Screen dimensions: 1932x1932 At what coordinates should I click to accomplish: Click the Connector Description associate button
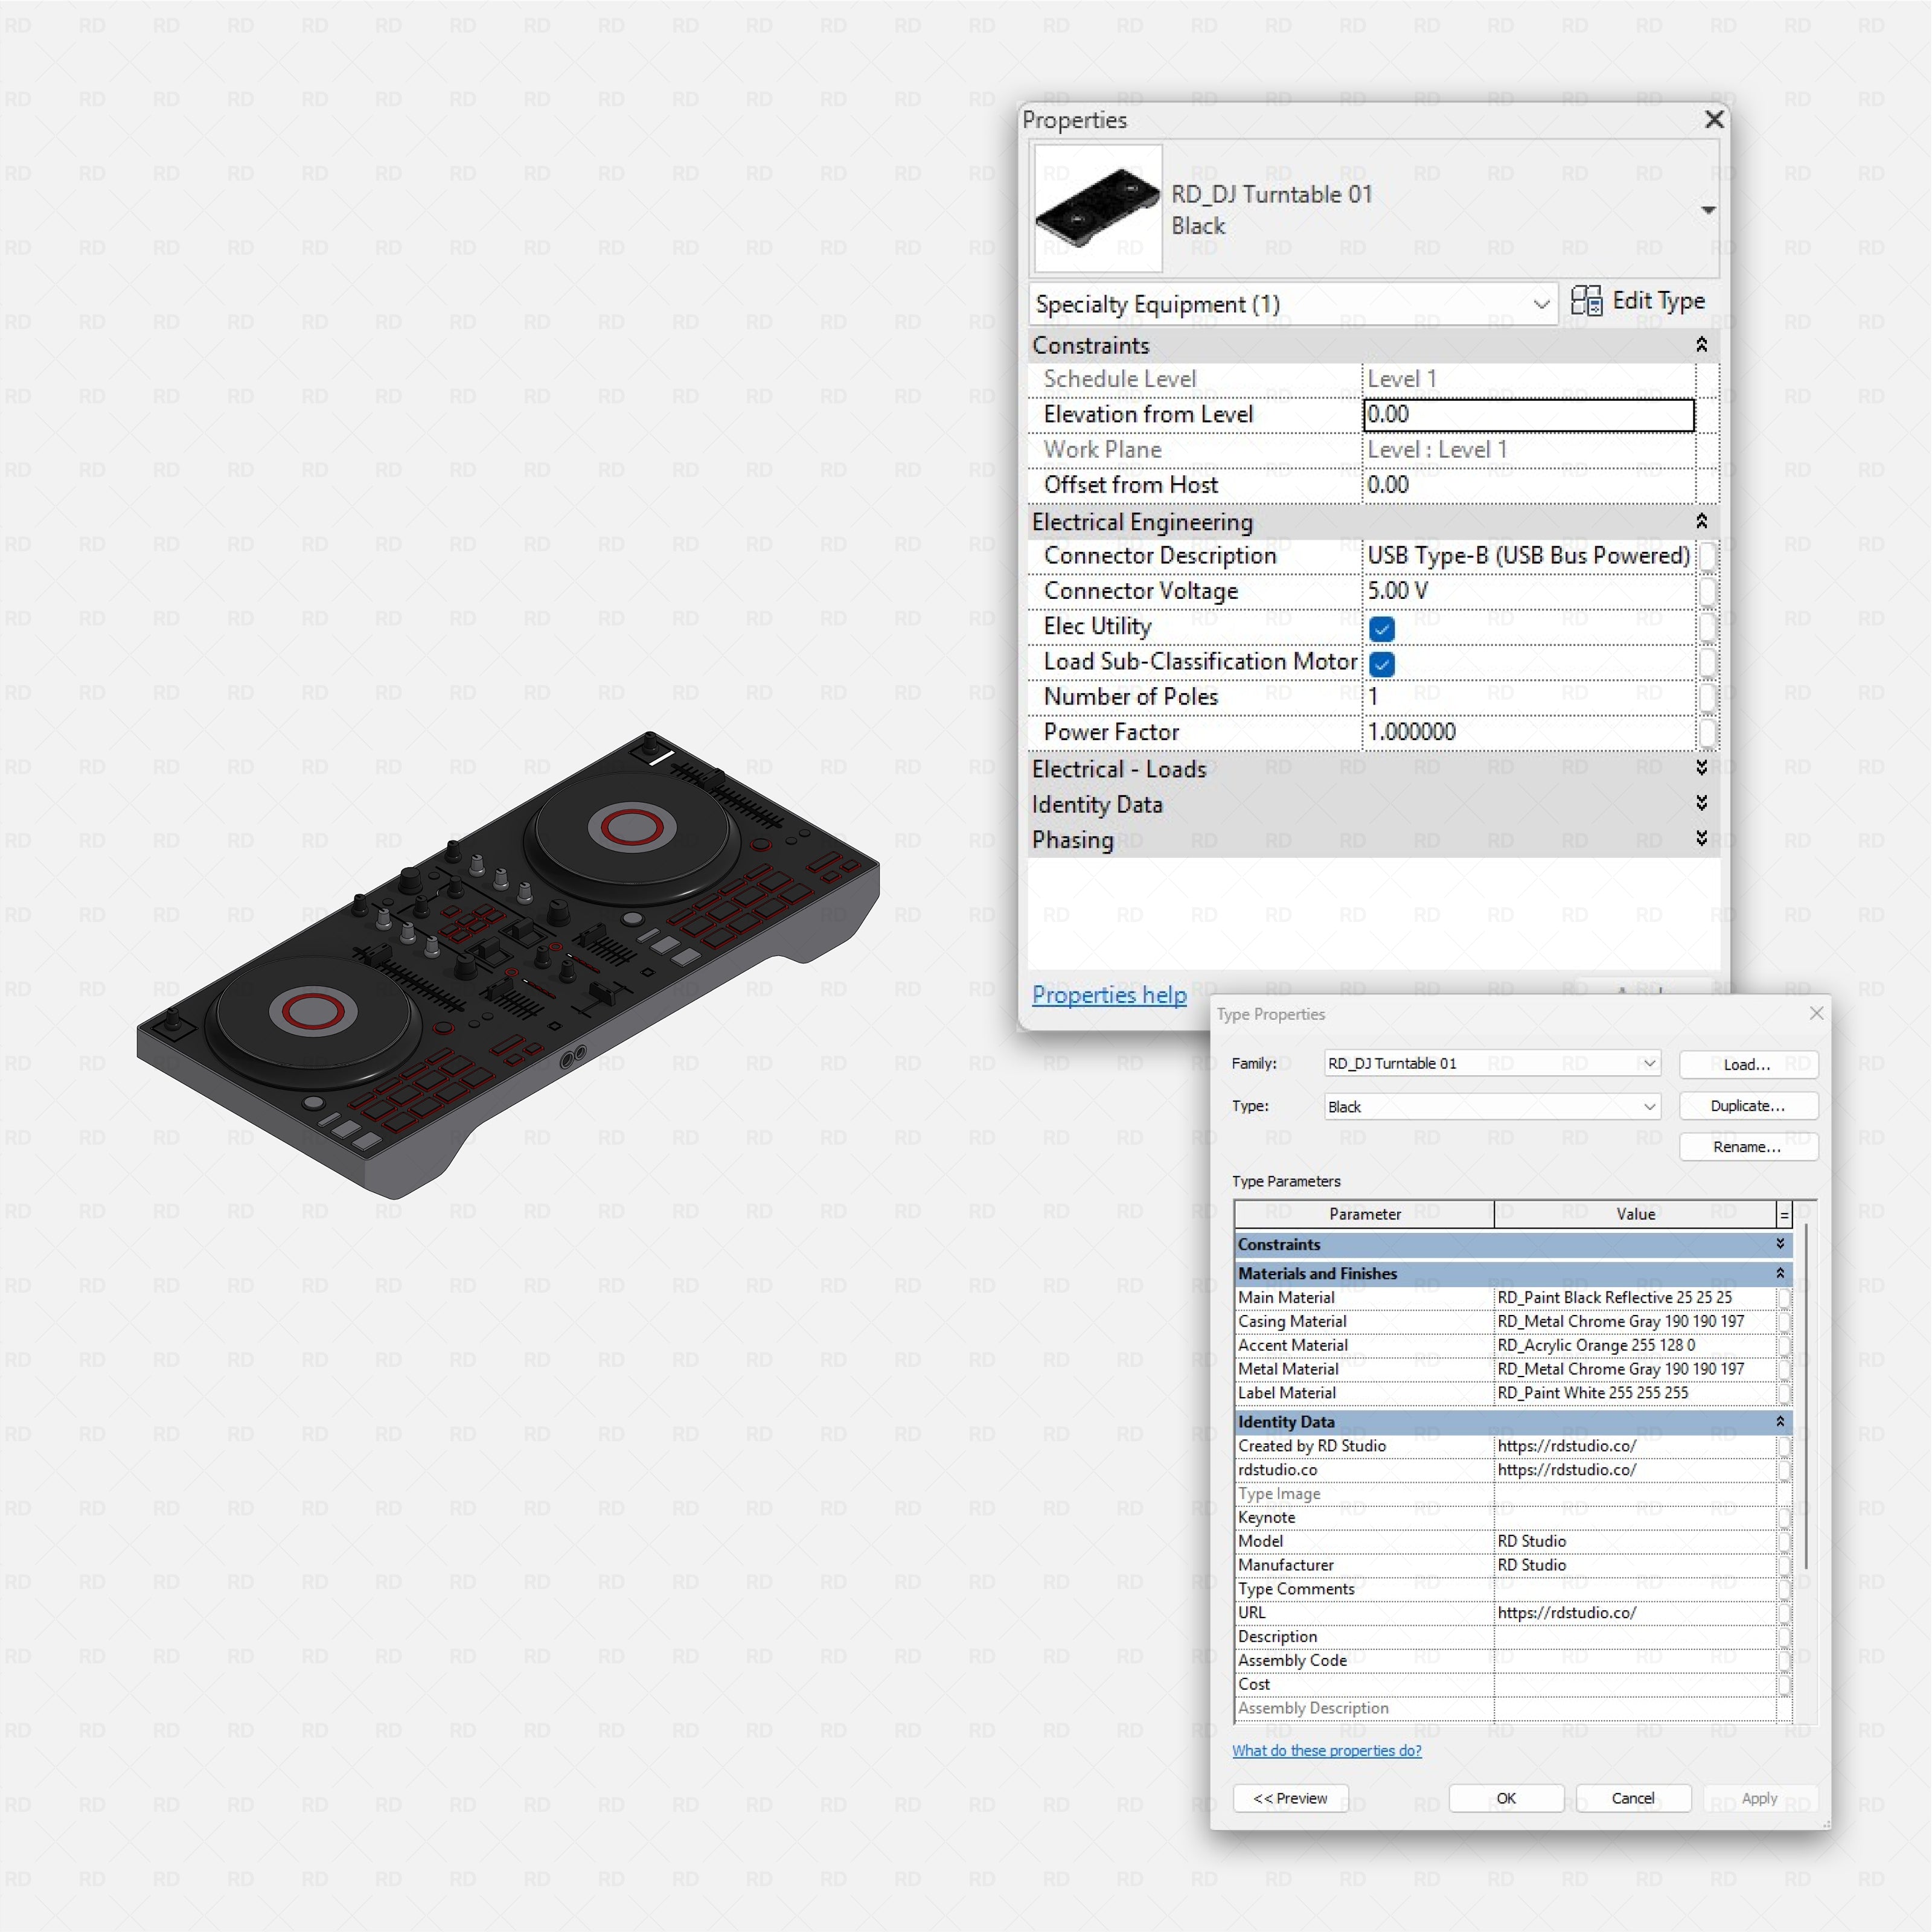[x=1708, y=556]
